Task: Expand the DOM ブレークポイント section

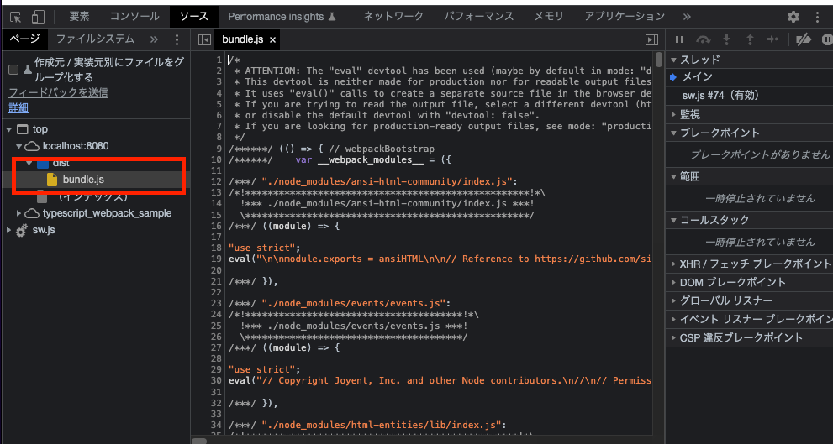Action: click(674, 282)
